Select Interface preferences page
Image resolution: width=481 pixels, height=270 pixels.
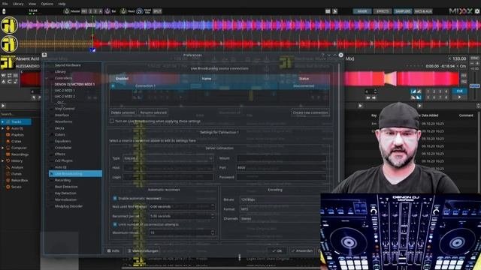[x=62, y=115]
